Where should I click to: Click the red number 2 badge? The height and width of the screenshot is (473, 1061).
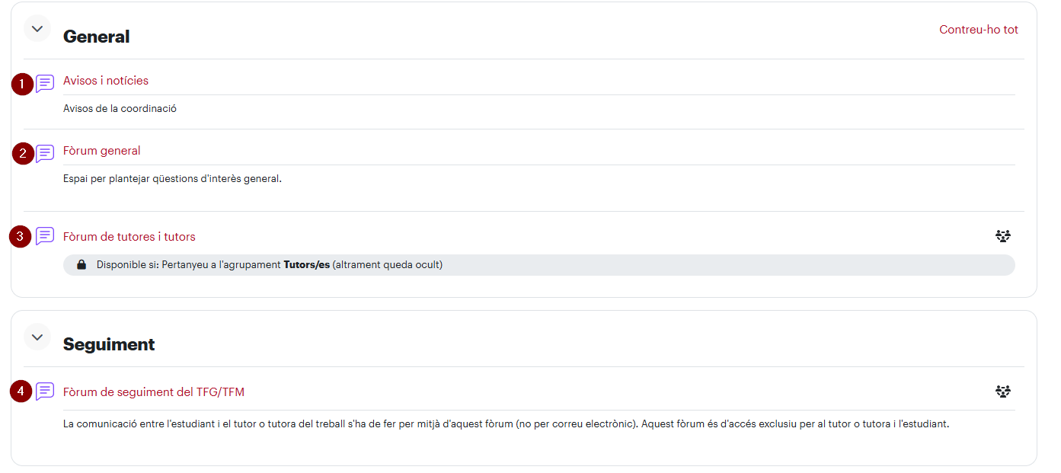tap(23, 154)
